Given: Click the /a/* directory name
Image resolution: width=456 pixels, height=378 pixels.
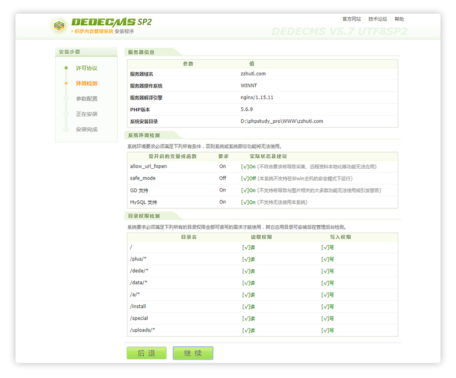Looking at the screenshot, I should click(135, 294).
